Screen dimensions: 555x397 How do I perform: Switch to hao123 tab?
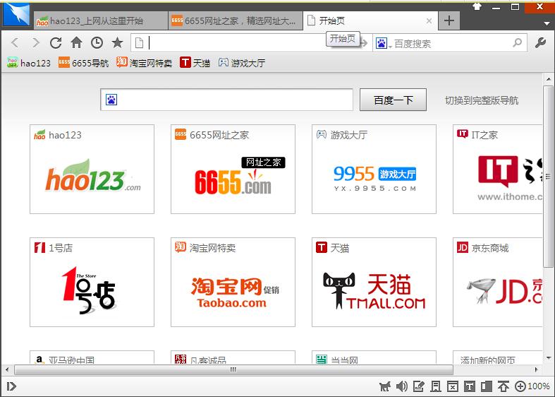tap(101, 21)
